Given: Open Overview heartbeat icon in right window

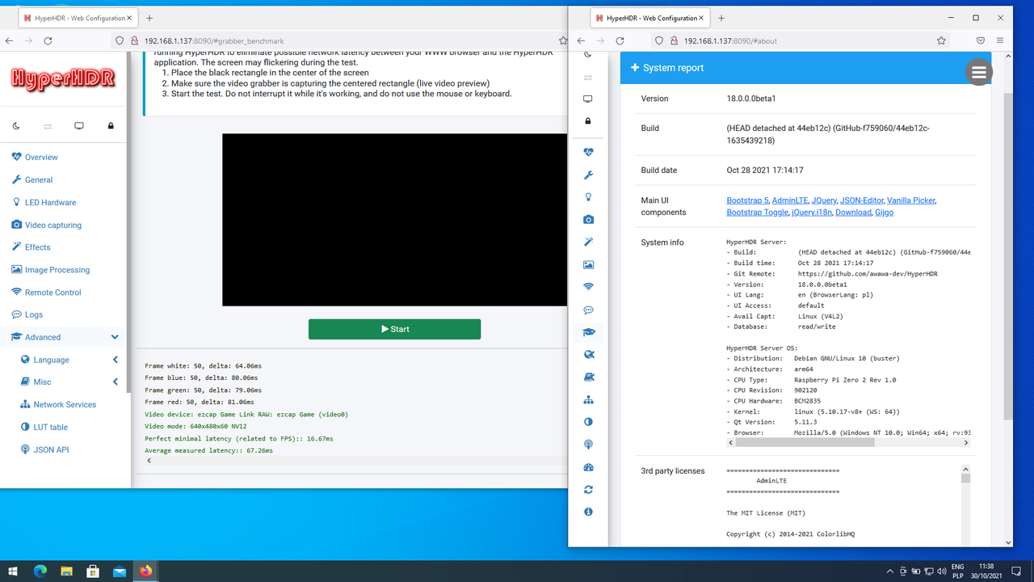Looking at the screenshot, I should tap(588, 152).
